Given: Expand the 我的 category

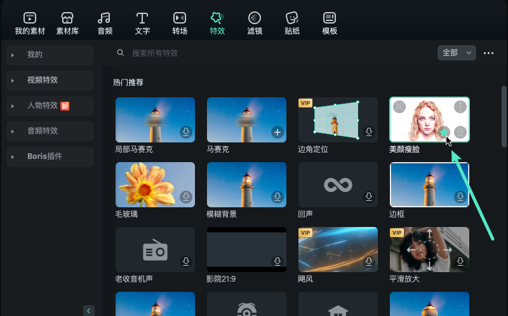Looking at the screenshot, I should tap(50, 55).
